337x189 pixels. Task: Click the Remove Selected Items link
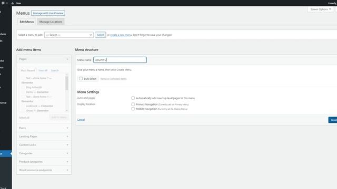point(114,79)
